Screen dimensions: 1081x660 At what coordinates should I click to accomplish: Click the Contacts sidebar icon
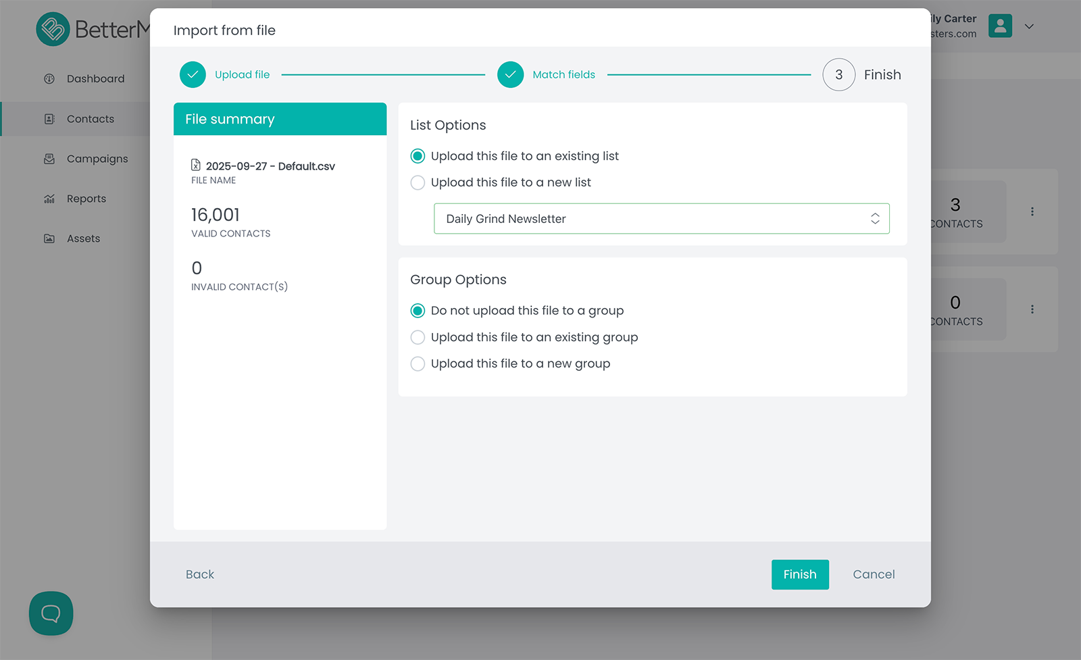[49, 119]
